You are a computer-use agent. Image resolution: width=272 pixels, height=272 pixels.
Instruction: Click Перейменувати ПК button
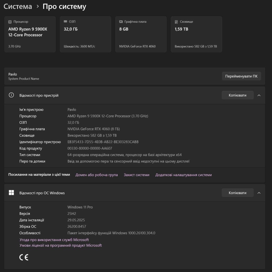(241, 76)
